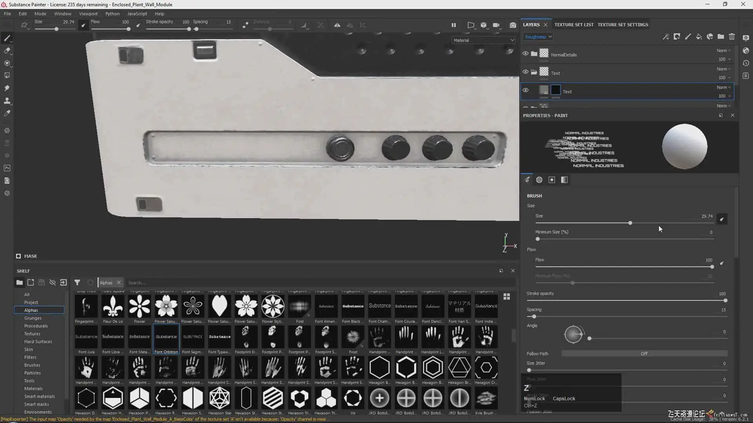The height and width of the screenshot is (423, 753).
Task: Select the Eraser tool in the left toolbar
Action: (x=7, y=51)
